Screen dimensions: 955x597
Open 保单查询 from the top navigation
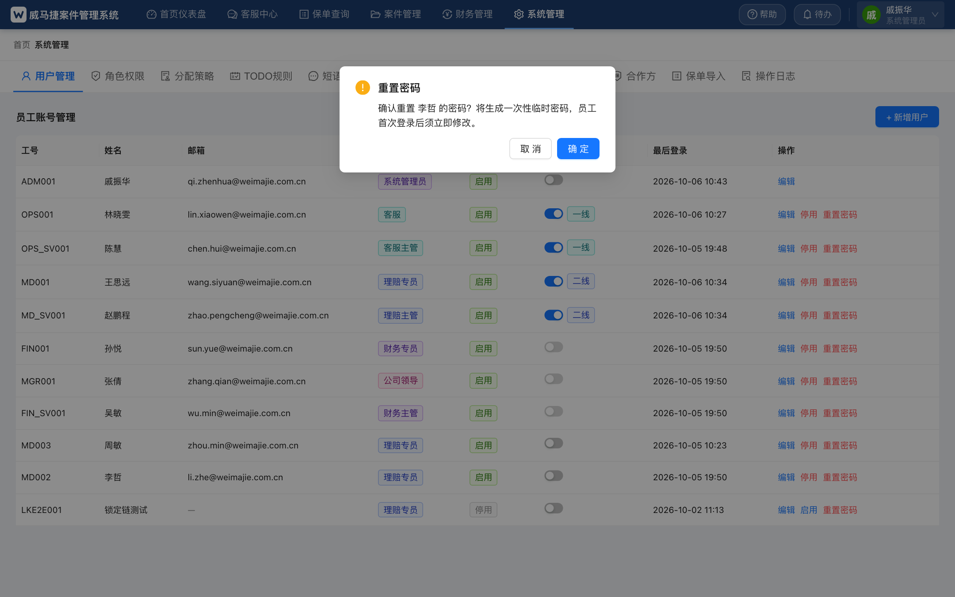[325, 14]
